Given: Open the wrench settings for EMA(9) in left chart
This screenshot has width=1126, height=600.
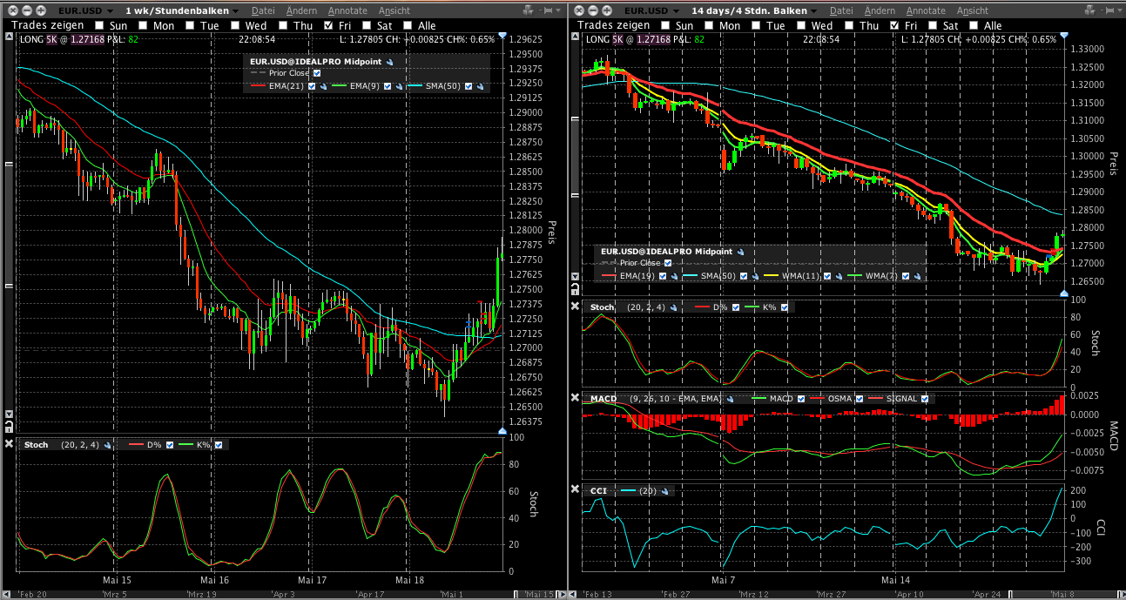Looking at the screenshot, I should [399, 86].
